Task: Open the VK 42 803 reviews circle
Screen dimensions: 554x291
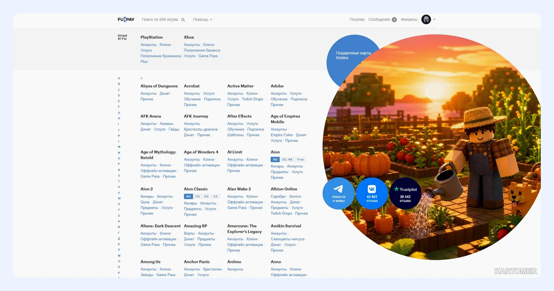Action: pos(372,193)
